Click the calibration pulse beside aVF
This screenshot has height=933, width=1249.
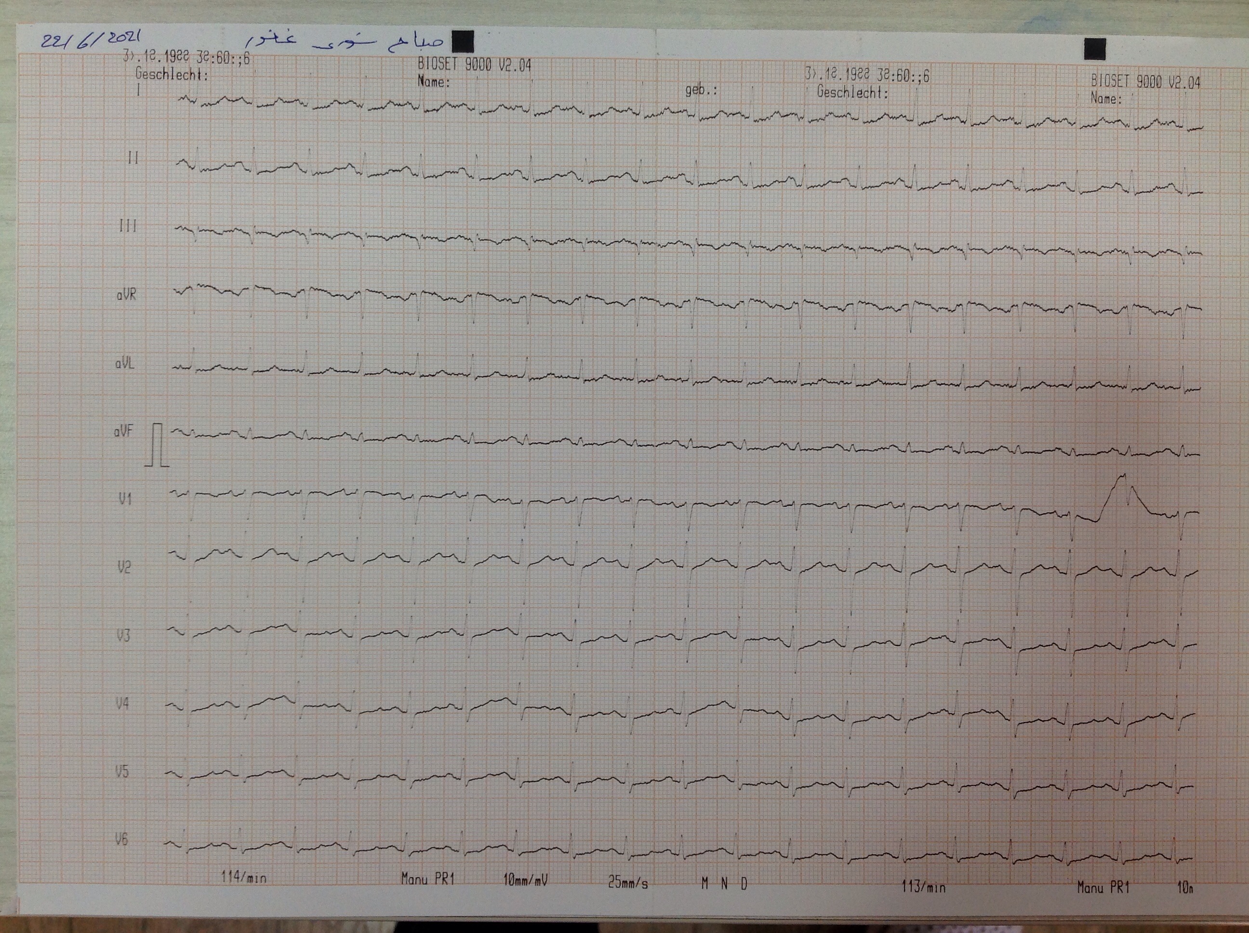(158, 445)
